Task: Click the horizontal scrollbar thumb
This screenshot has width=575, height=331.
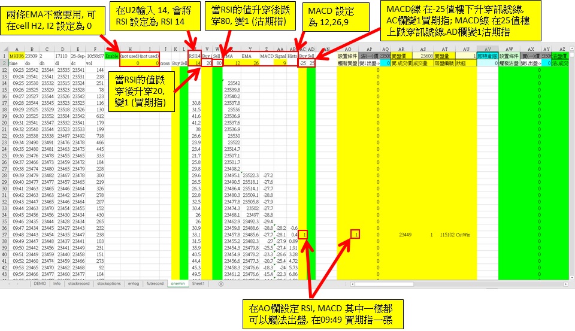Action: (384, 284)
